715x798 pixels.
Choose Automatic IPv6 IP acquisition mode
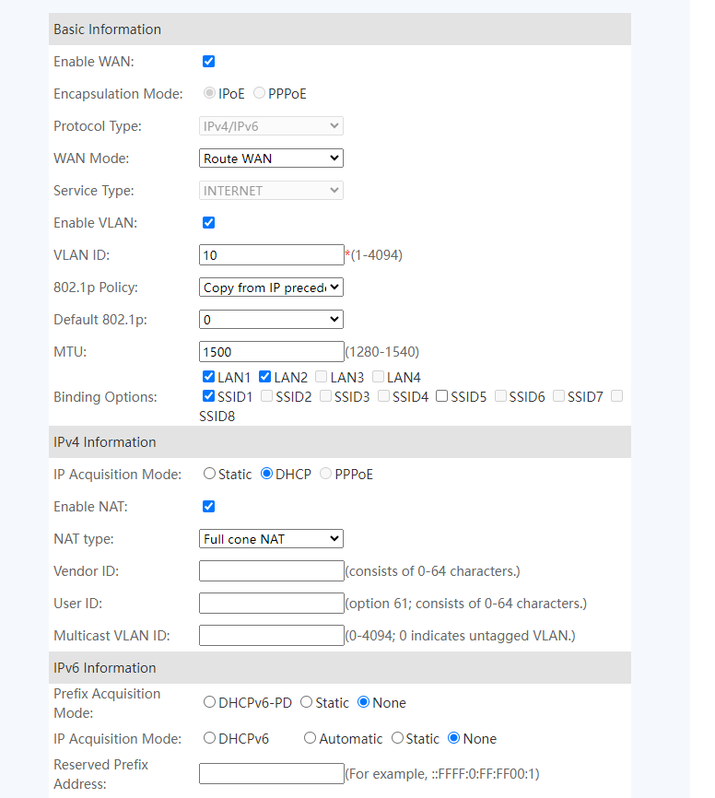click(x=310, y=738)
